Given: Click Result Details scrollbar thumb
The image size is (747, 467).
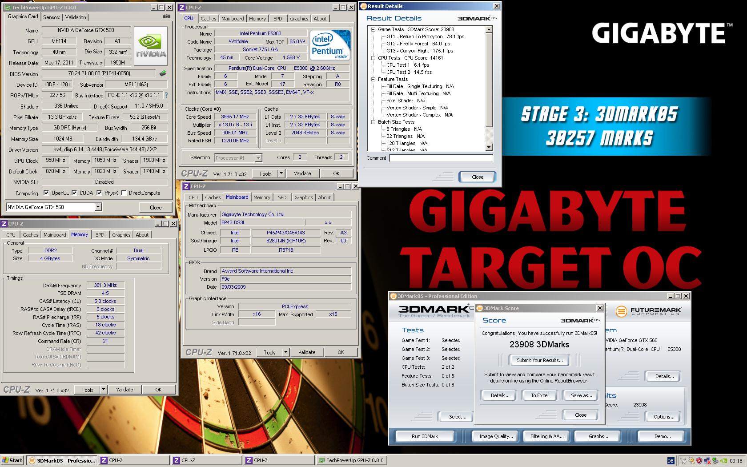Looking at the screenshot, I should (489, 81).
